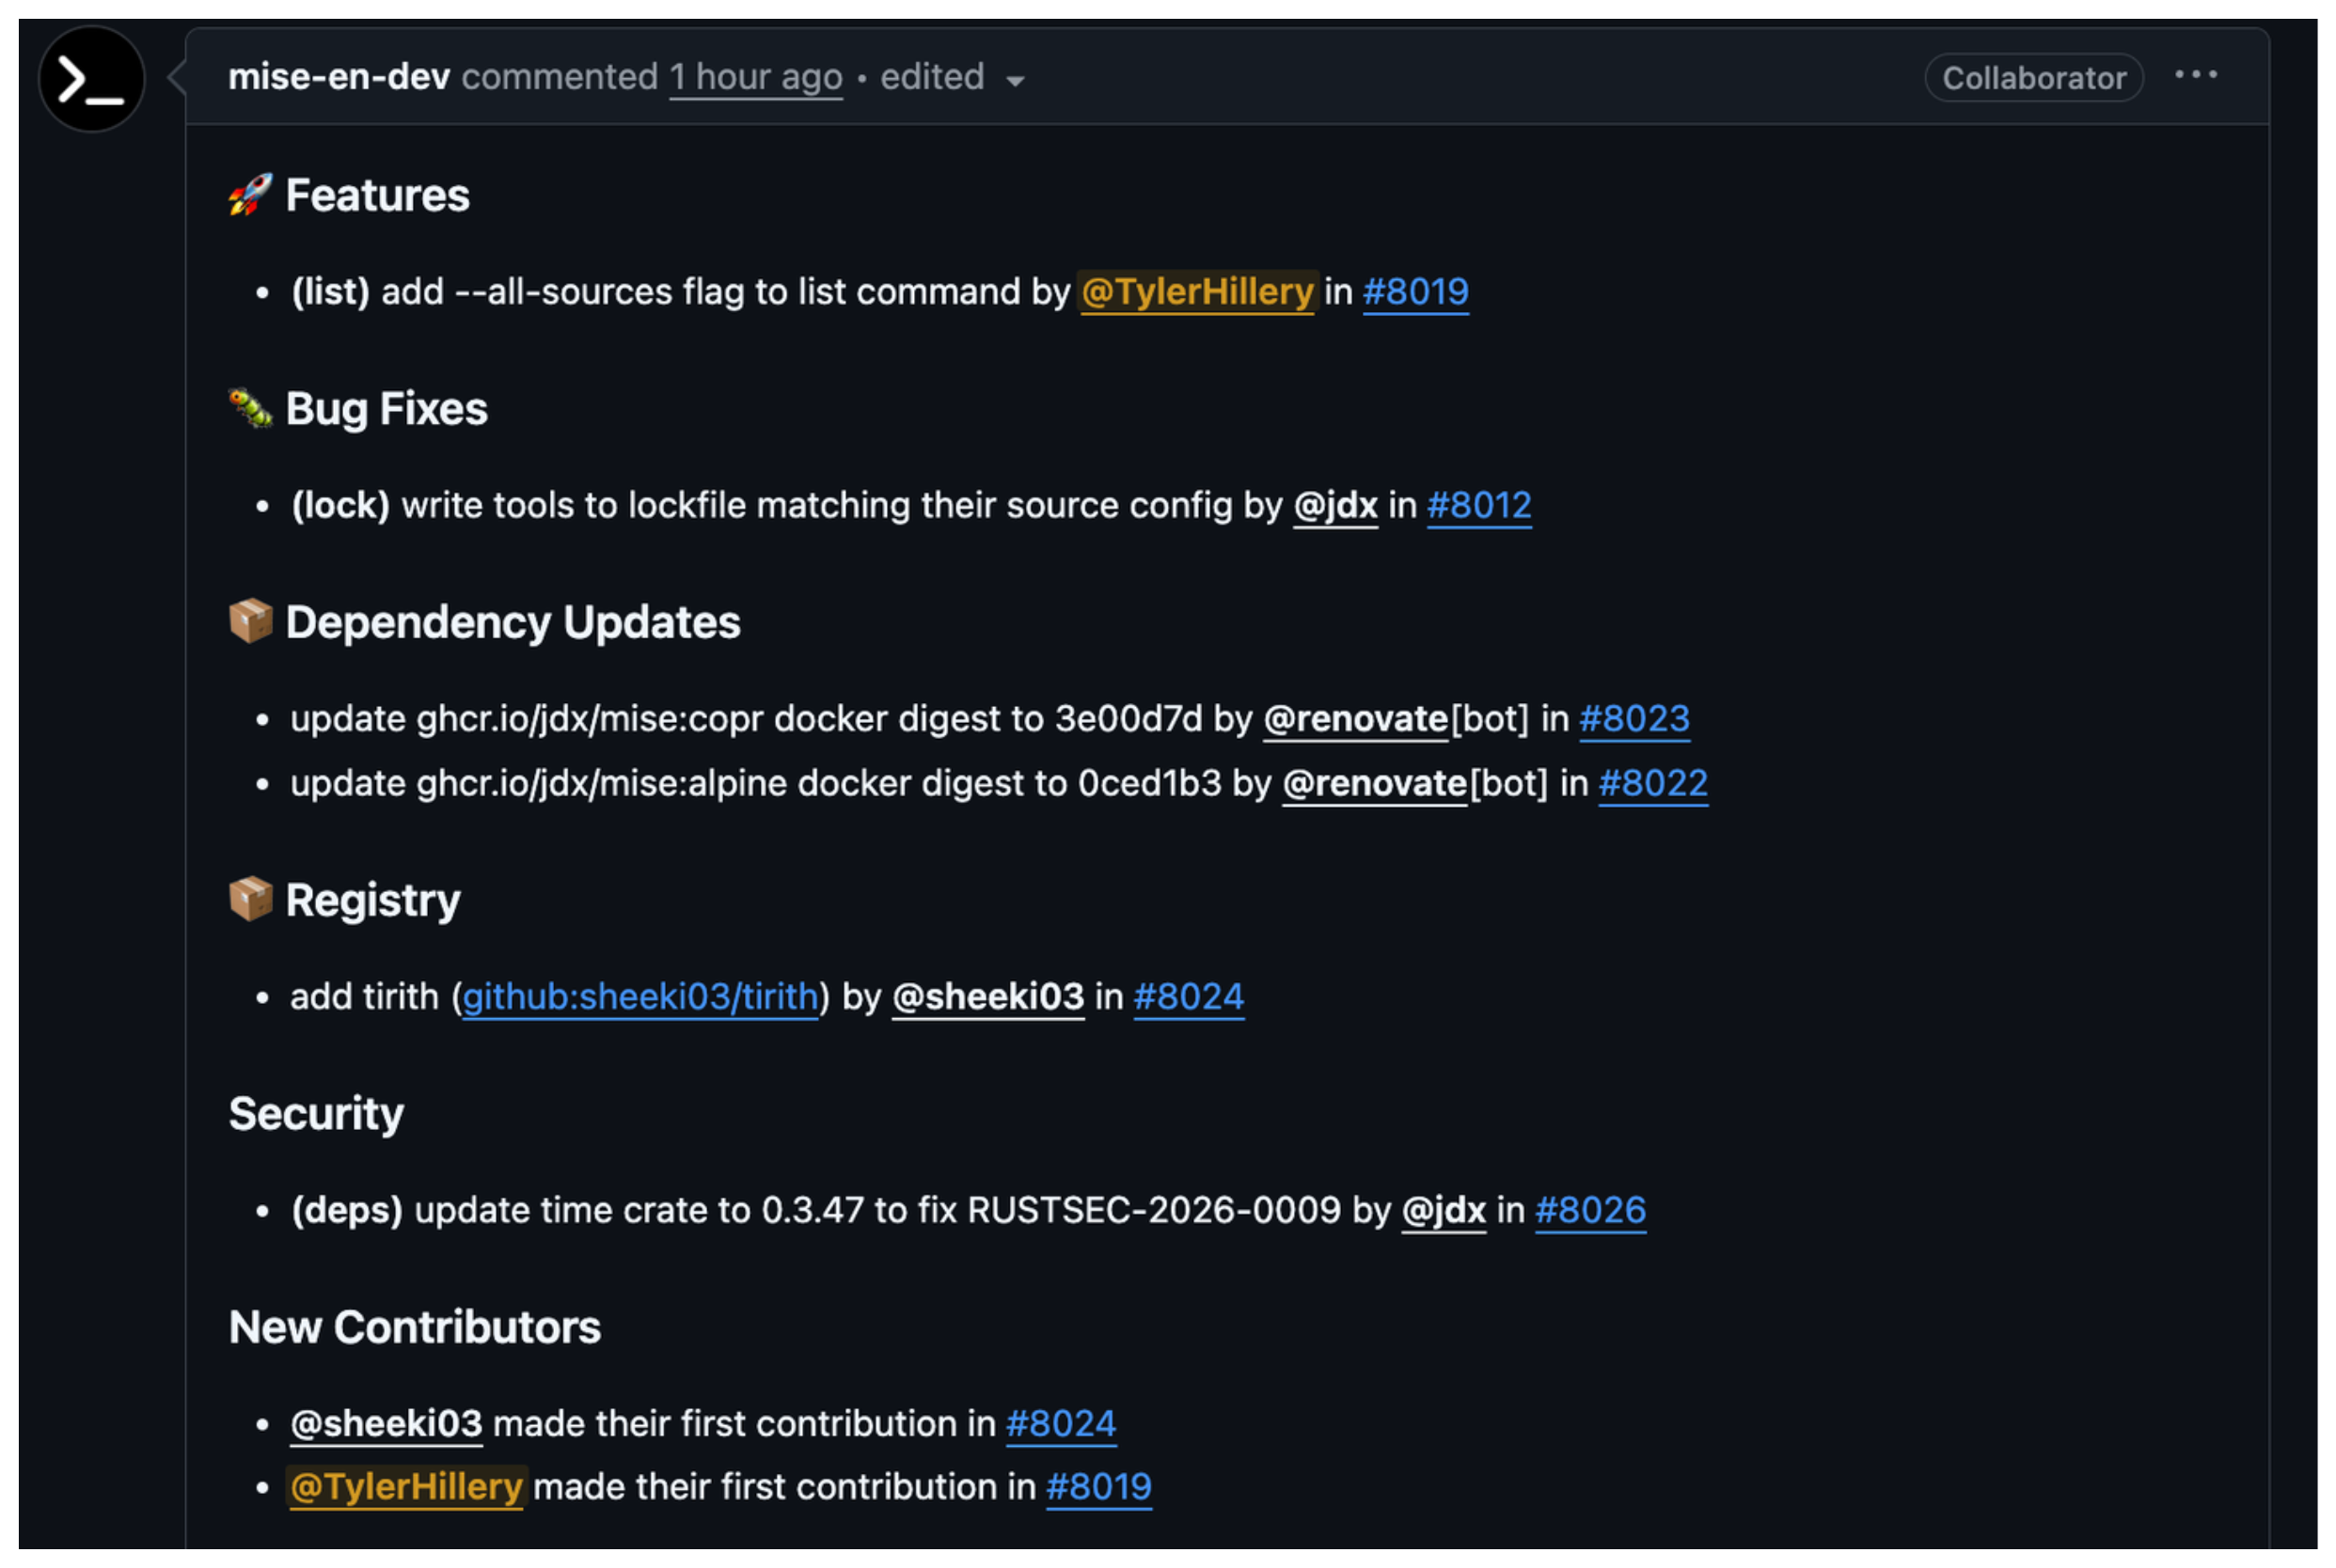Expand the edited history dropdown arrow
Image resolution: width=2336 pixels, height=1568 pixels.
(x=1015, y=80)
